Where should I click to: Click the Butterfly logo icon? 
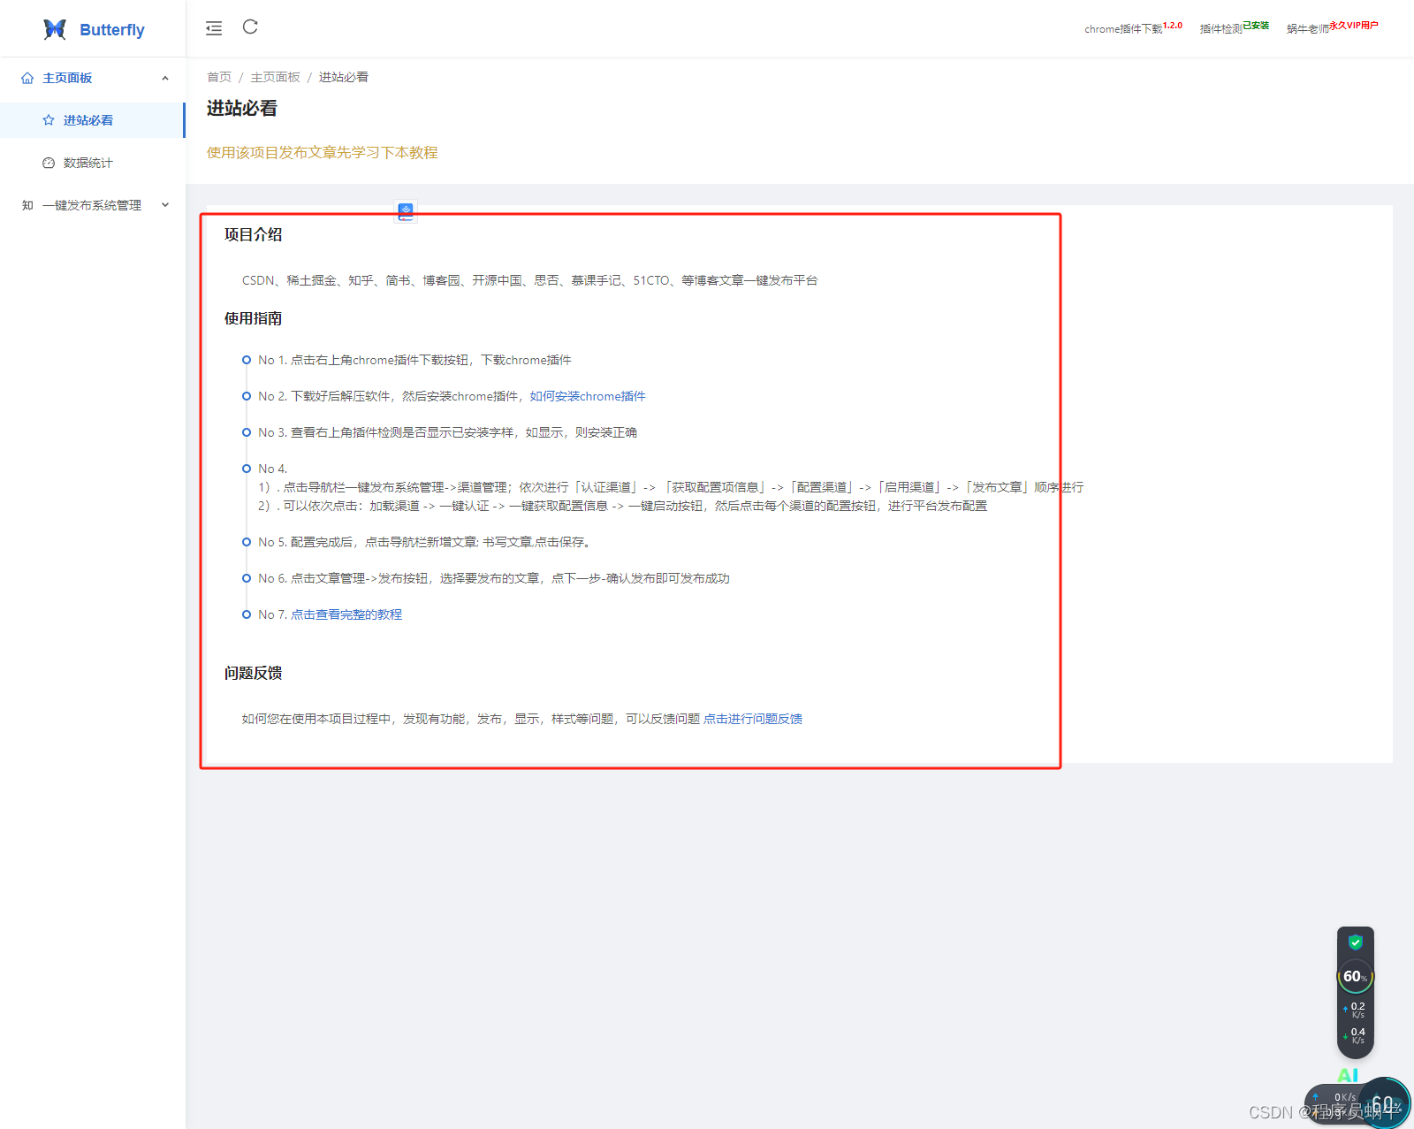click(55, 29)
